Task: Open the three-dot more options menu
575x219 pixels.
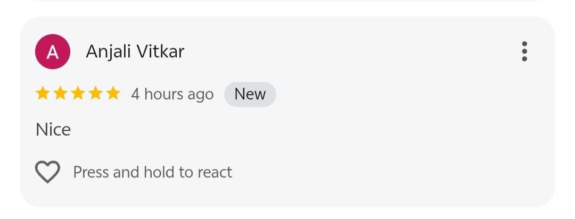Action: (524, 52)
